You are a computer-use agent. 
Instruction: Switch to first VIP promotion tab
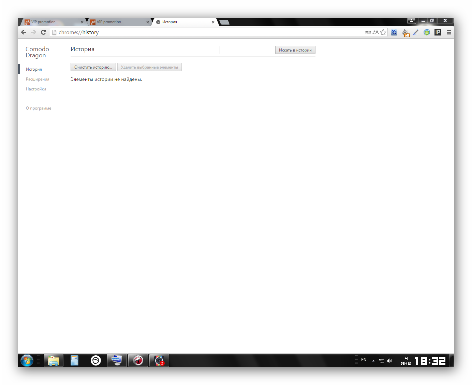coord(53,22)
